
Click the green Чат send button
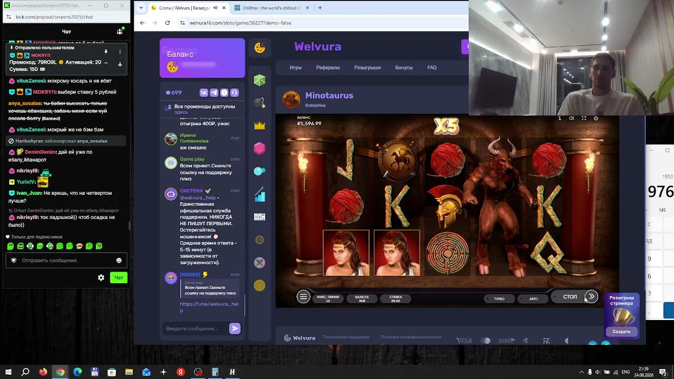click(x=118, y=278)
